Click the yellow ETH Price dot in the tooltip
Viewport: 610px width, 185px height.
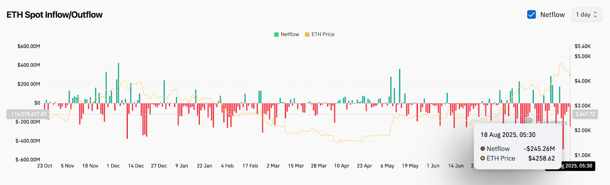click(x=483, y=158)
